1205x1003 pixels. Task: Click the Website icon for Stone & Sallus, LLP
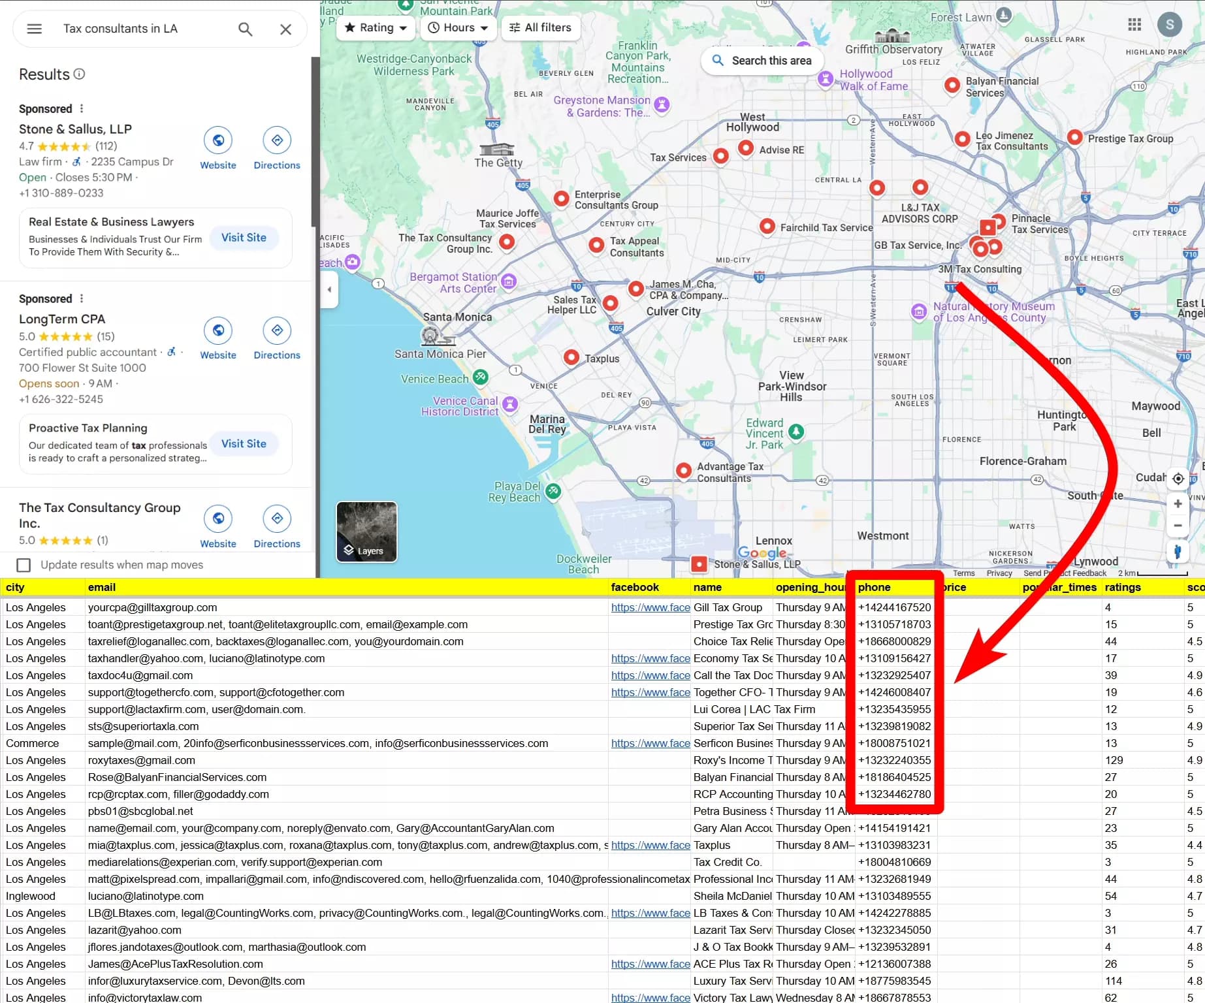[218, 140]
